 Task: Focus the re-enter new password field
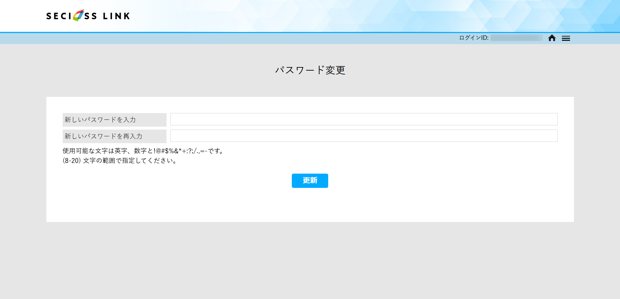coord(364,136)
